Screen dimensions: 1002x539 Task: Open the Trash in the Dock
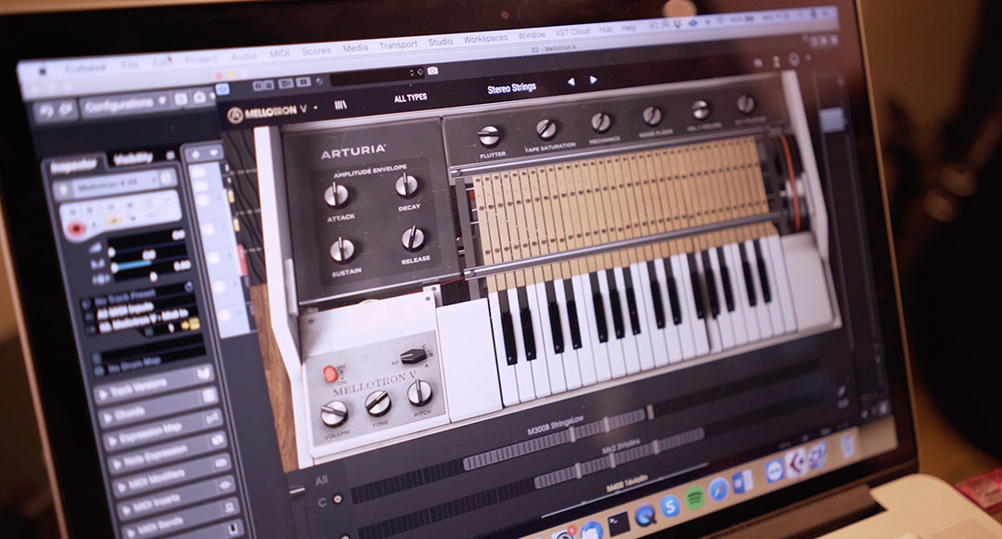(848, 444)
